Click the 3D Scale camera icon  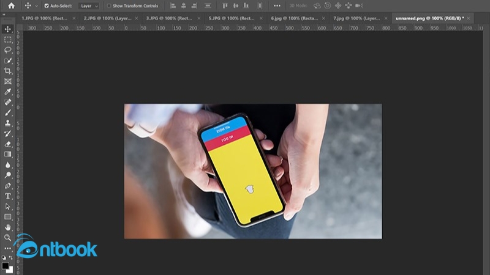point(359,5)
